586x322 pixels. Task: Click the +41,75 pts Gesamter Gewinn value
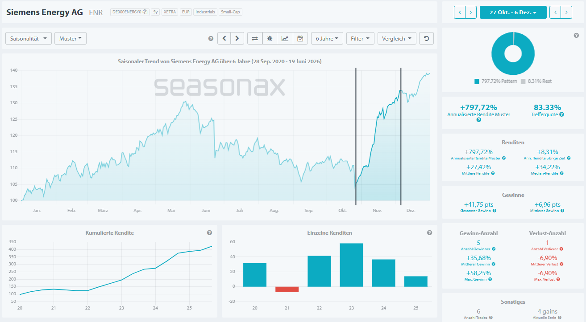pyautogui.click(x=478, y=204)
